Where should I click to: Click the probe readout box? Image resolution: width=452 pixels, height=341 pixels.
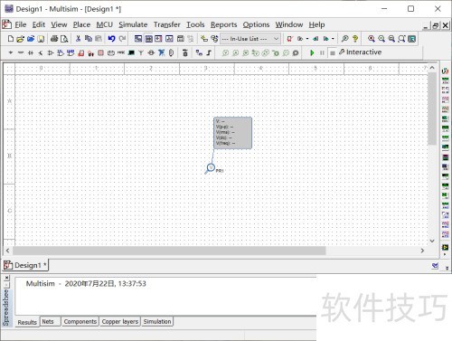(232, 133)
